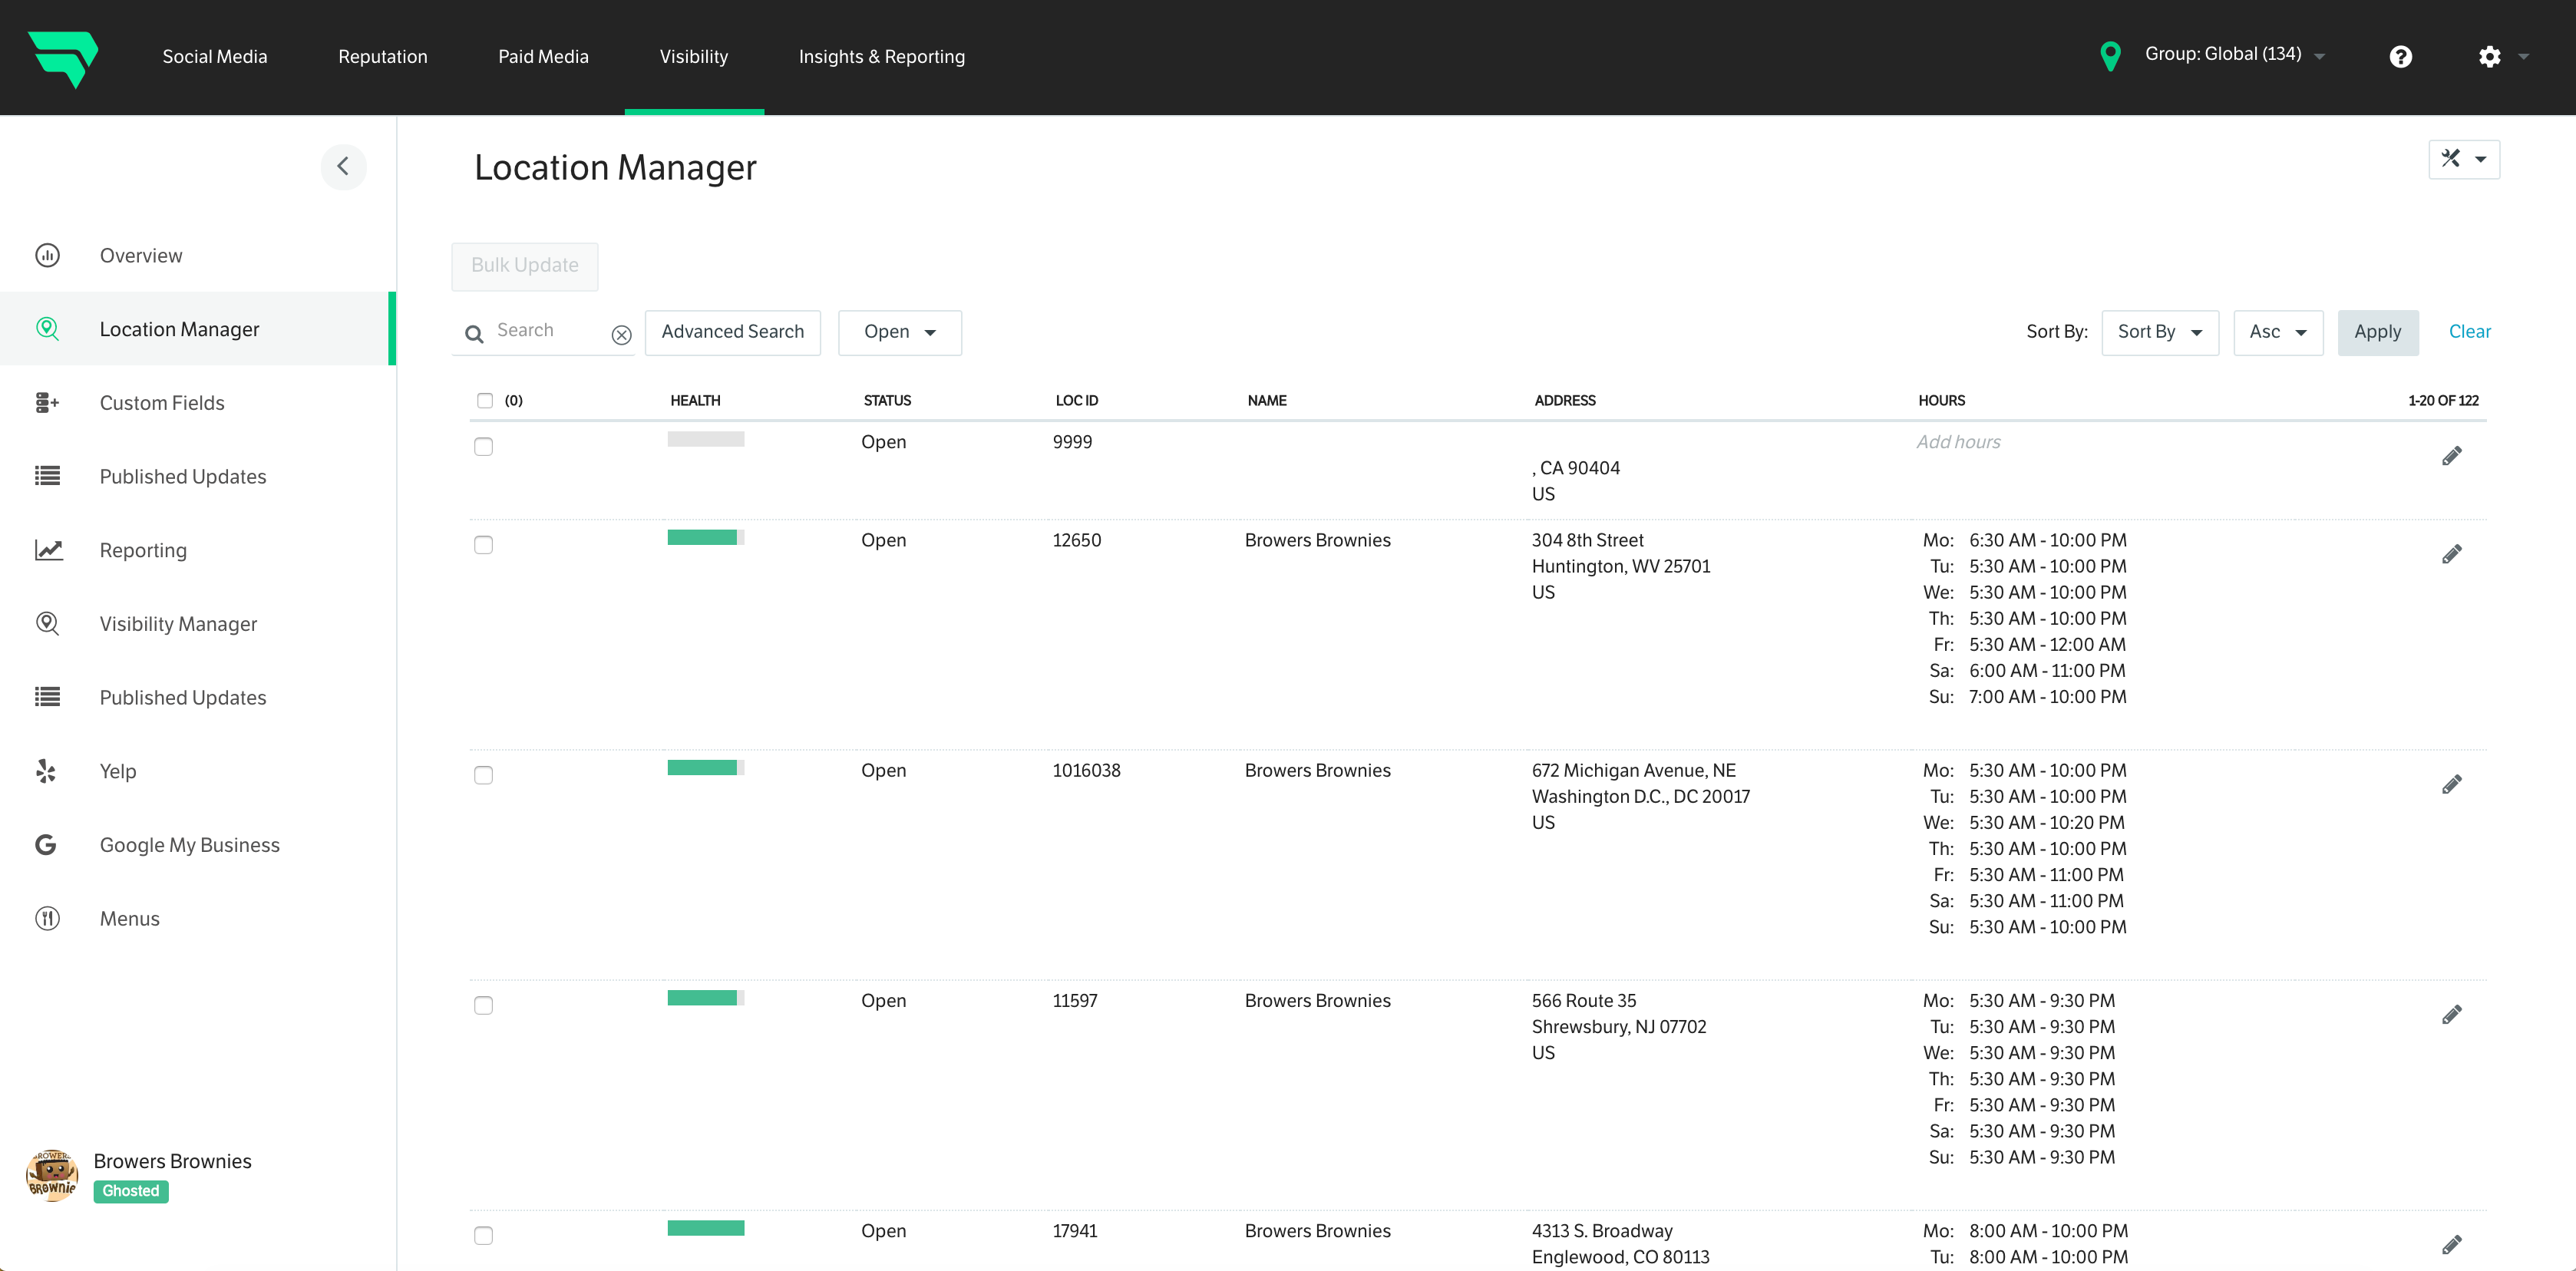Click the Clear link
The height and width of the screenshot is (1271, 2576).
click(x=2469, y=332)
